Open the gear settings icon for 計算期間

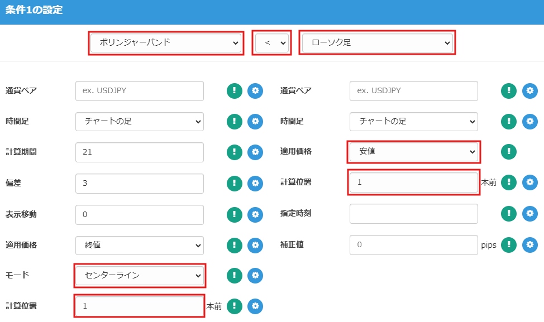coord(255,152)
